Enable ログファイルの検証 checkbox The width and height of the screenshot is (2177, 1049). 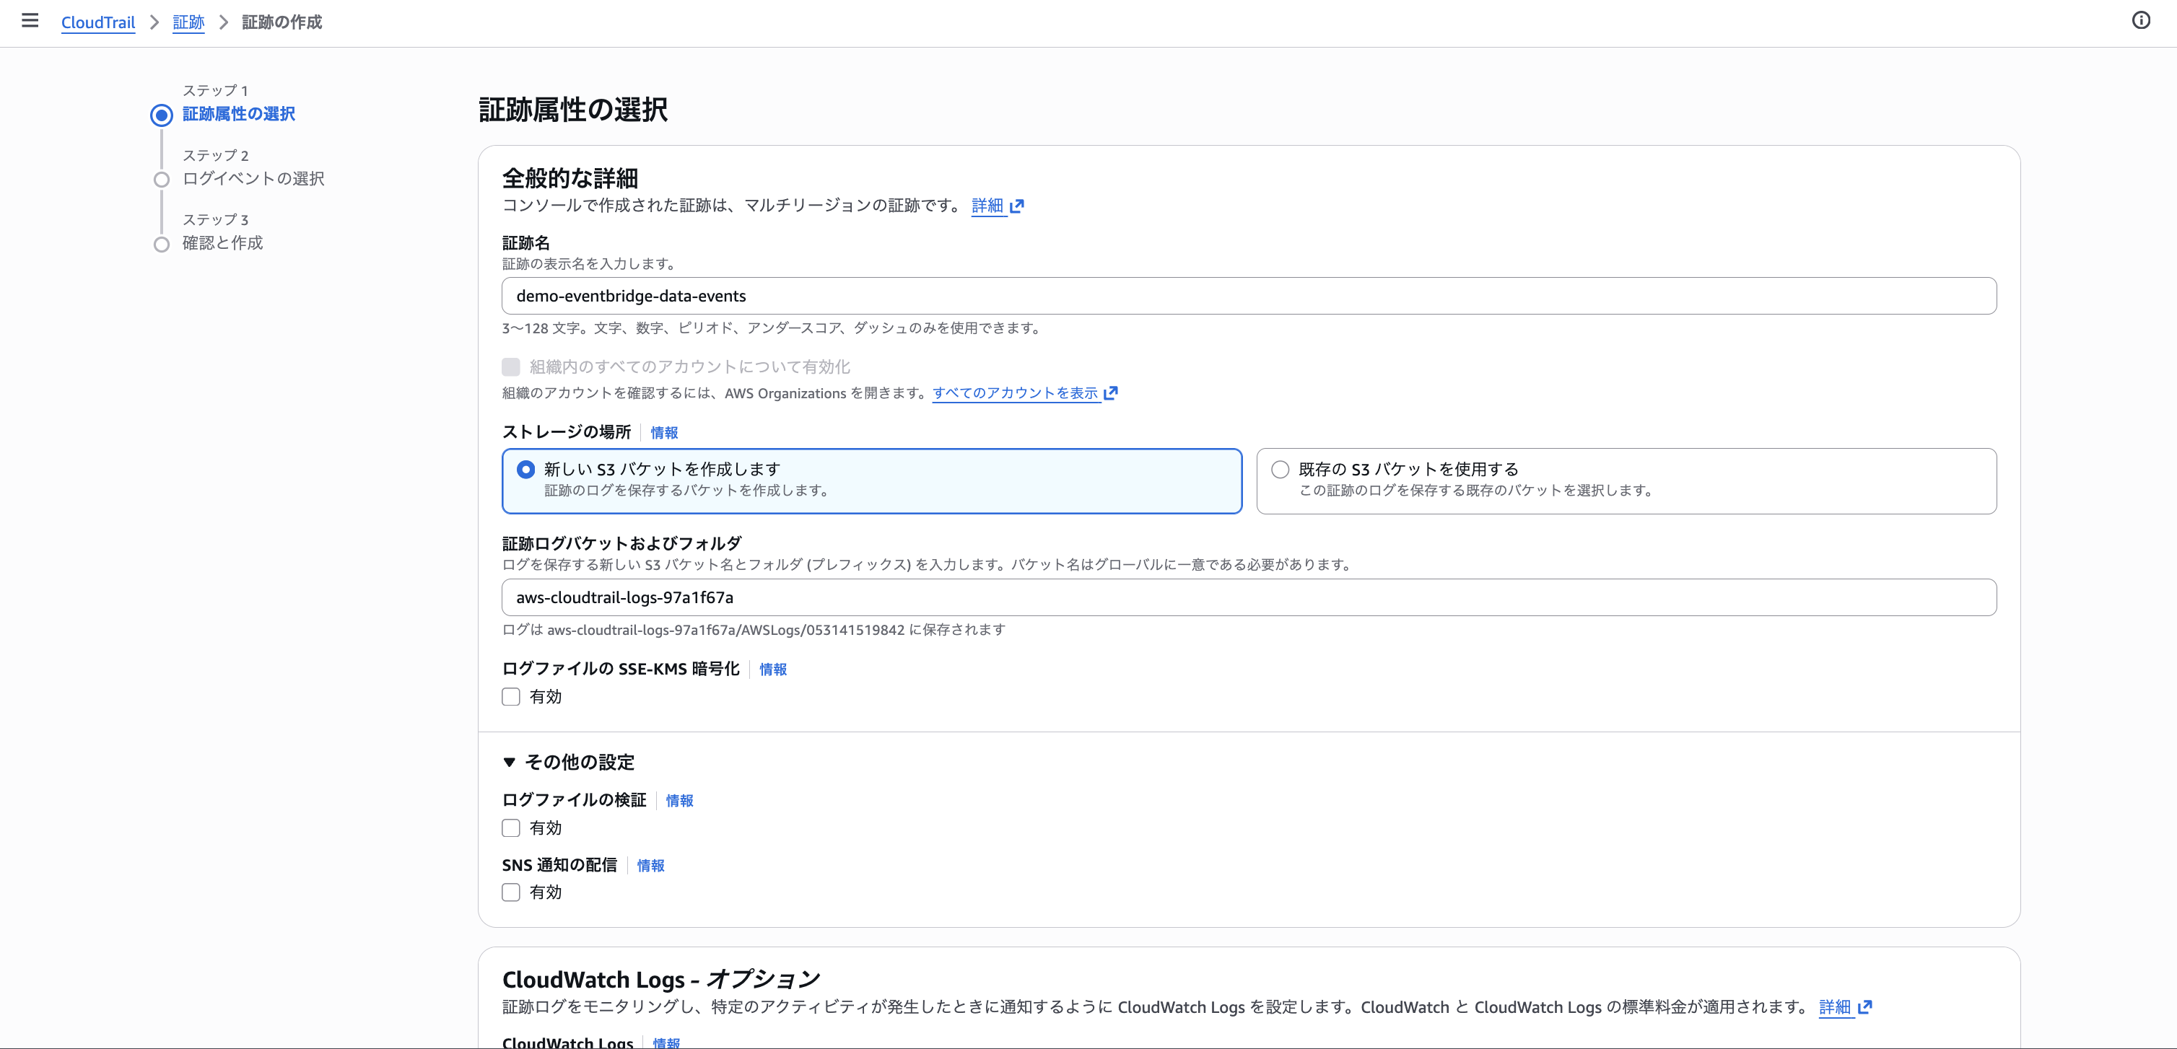click(x=510, y=828)
